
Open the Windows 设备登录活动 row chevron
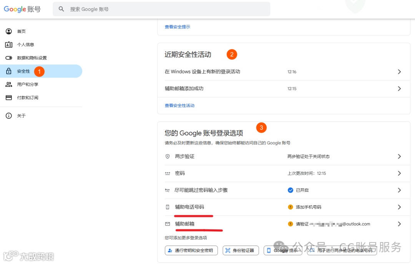pyautogui.click(x=399, y=72)
